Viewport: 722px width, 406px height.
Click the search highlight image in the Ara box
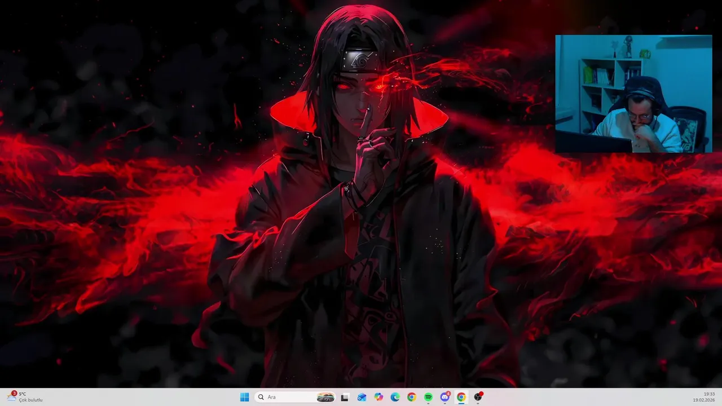[325, 397]
